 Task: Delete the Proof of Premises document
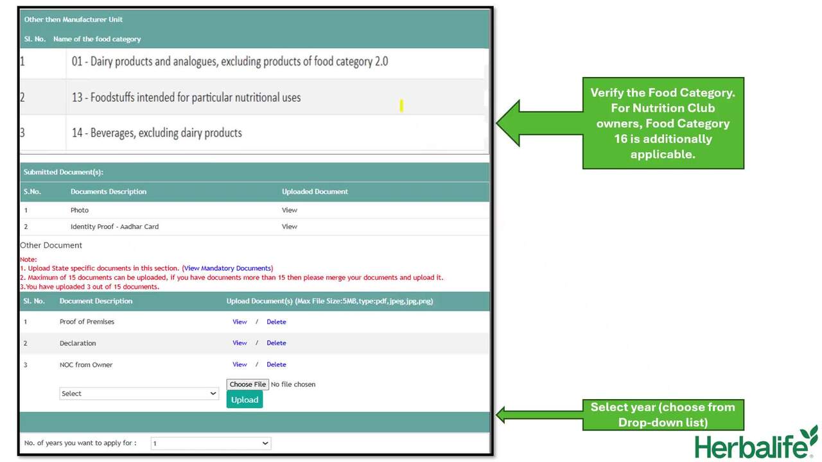point(276,321)
